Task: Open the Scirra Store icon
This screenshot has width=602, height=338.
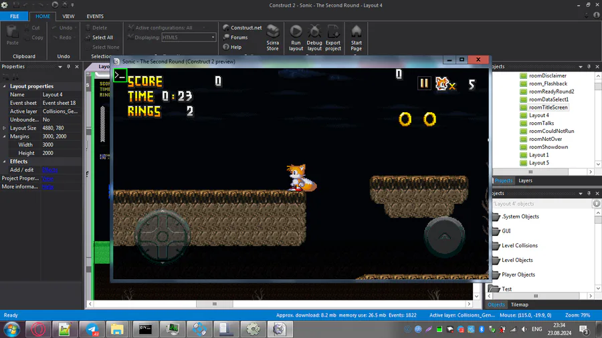Action: (x=273, y=31)
